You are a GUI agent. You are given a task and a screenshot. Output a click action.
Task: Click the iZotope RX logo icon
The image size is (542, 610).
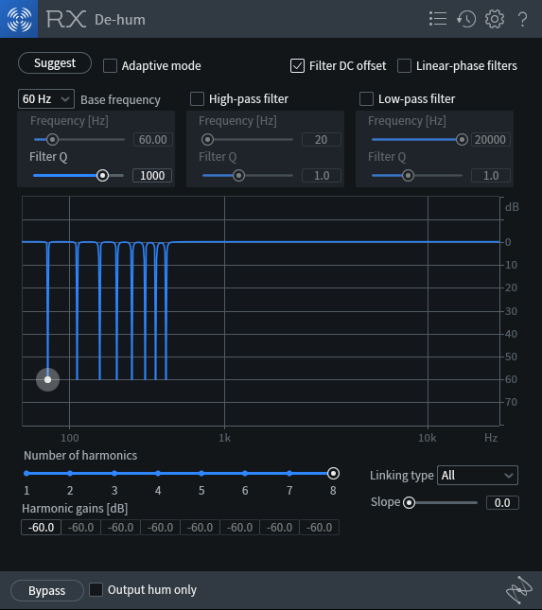click(19, 19)
